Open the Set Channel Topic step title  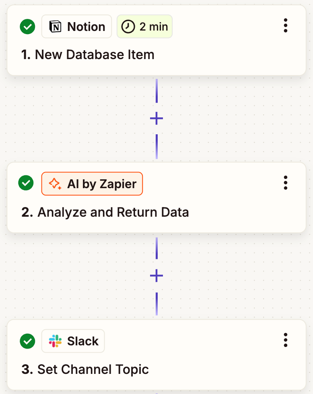click(93, 369)
